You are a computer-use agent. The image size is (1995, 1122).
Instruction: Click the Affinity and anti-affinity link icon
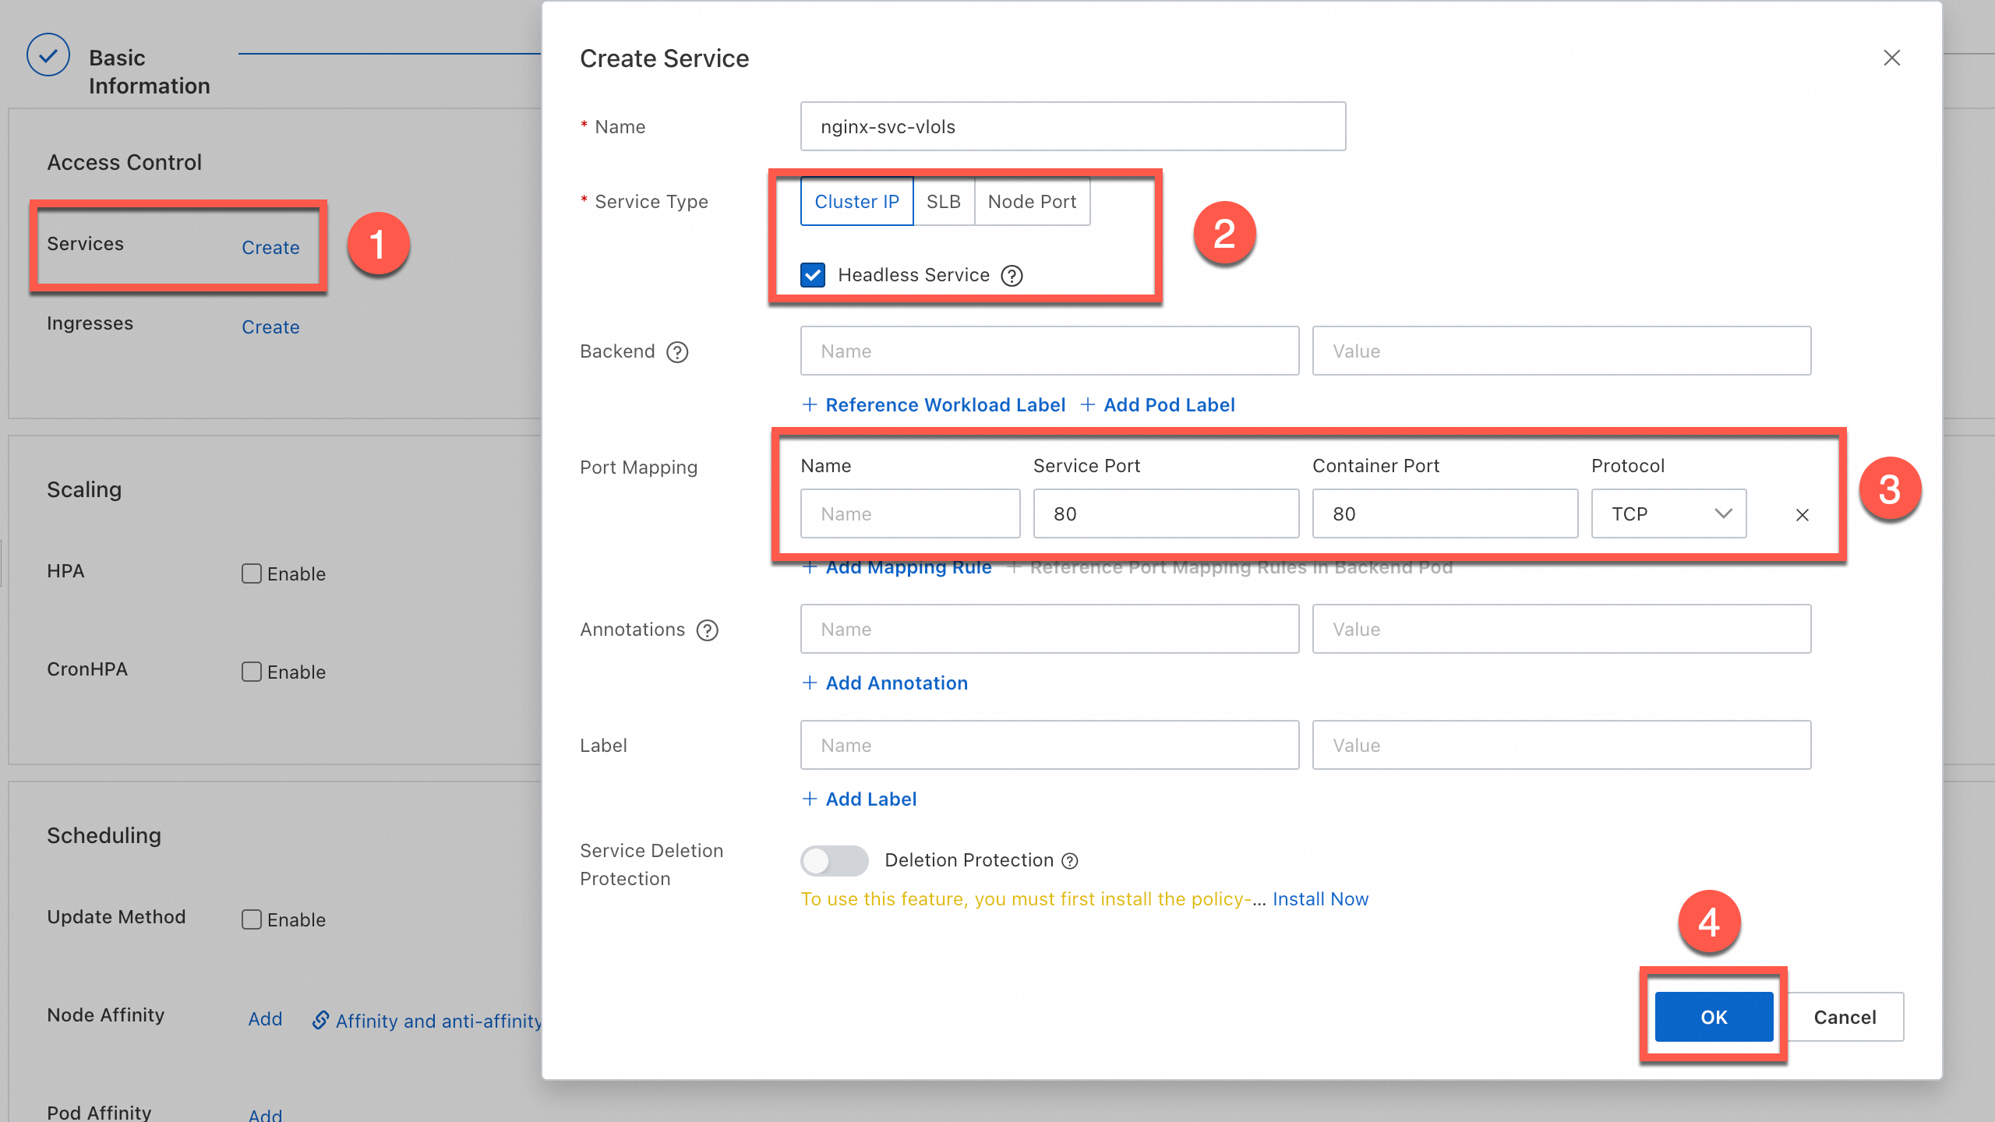(x=320, y=1020)
